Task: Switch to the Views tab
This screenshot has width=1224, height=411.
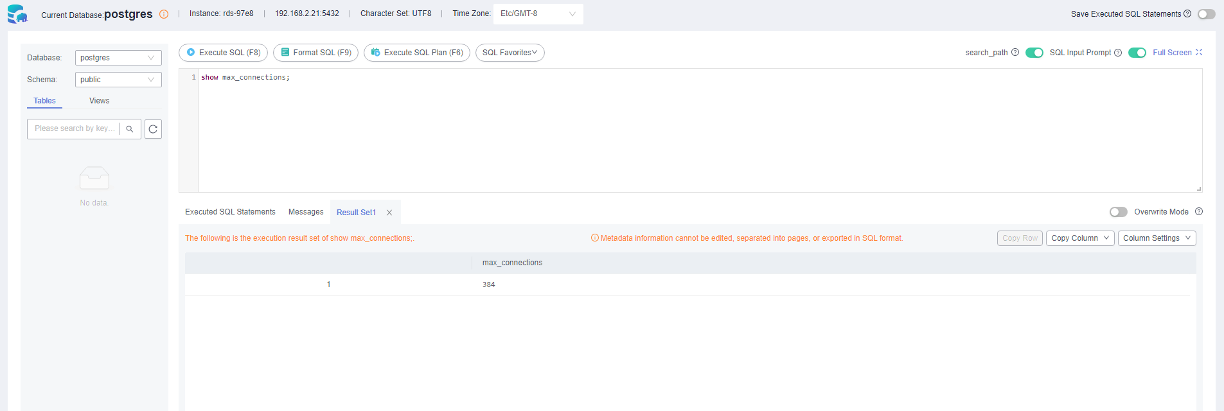Action: tap(100, 101)
